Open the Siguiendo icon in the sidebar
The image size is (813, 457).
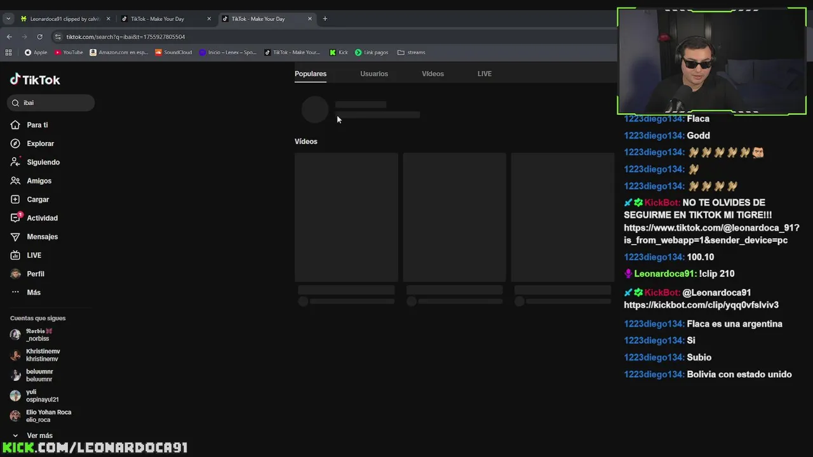click(x=15, y=162)
